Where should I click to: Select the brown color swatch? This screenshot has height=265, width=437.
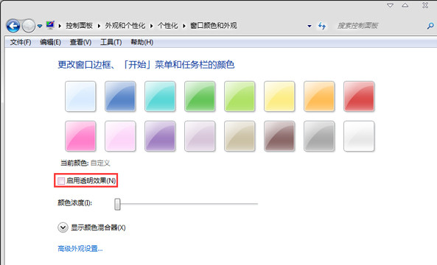pos(279,136)
